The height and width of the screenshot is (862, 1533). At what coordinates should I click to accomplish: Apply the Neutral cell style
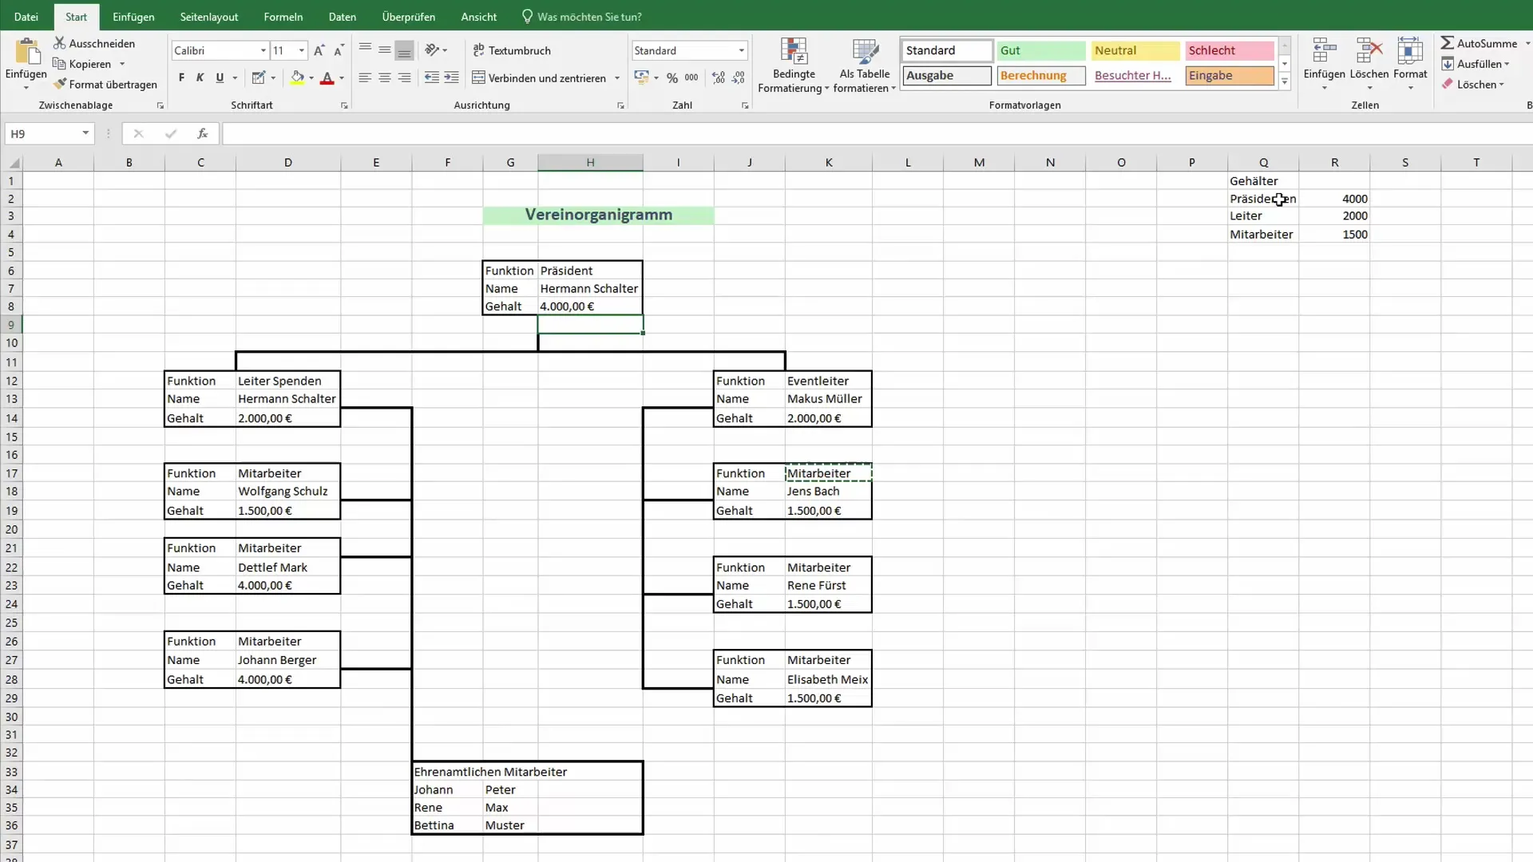click(1135, 50)
